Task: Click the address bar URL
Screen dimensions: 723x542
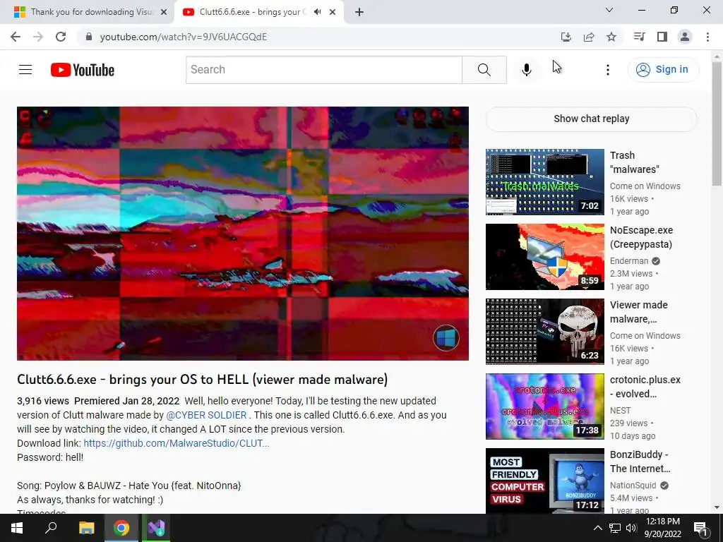Action: [184, 37]
